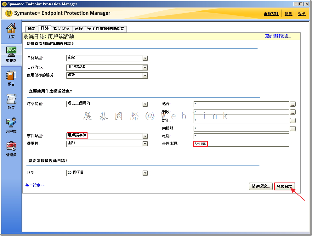Click the 檢視日誌 button

click(x=285, y=187)
